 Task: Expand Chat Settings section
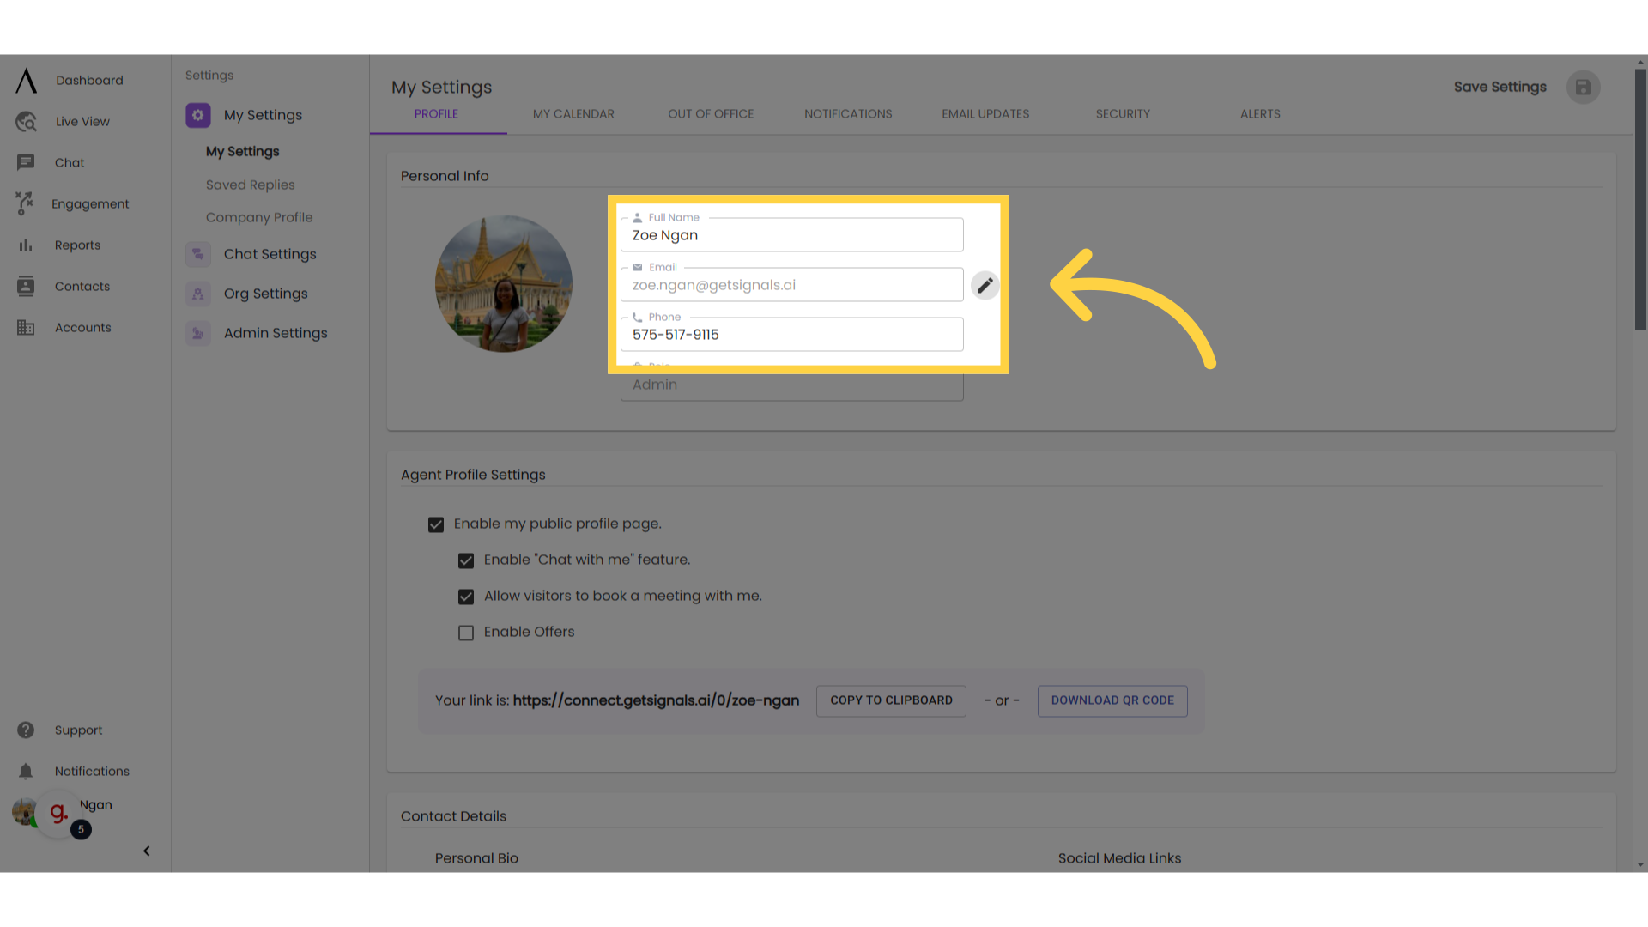coord(270,253)
